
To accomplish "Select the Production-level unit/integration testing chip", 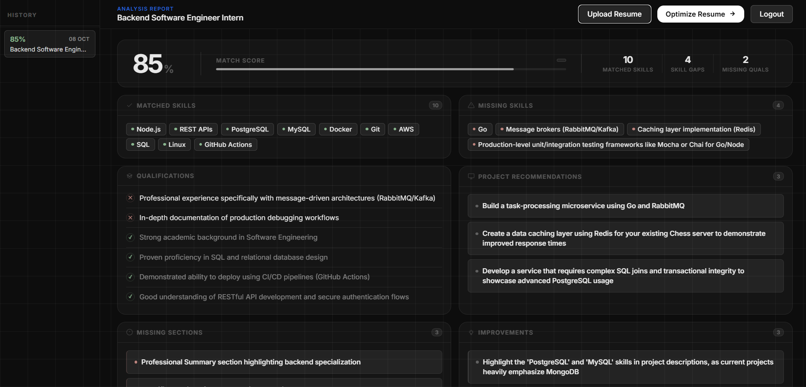I will pos(608,144).
